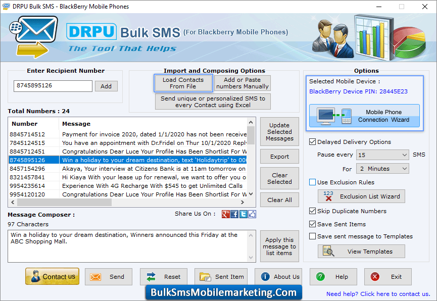Click Add or Paste numbers Manually

(x=242, y=83)
